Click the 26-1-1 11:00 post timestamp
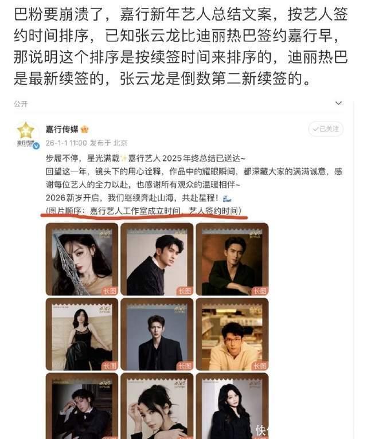The image size is (367, 439). pyautogui.click(x=66, y=143)
